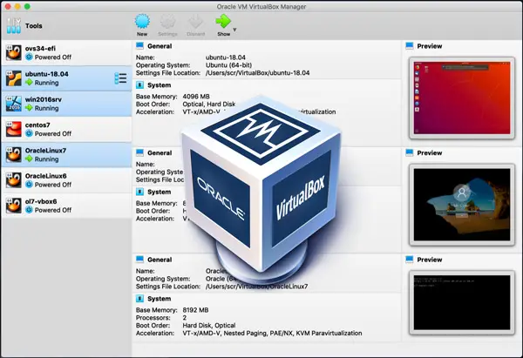
Task: Select the win2016srv VM icon
Action: 14,104
